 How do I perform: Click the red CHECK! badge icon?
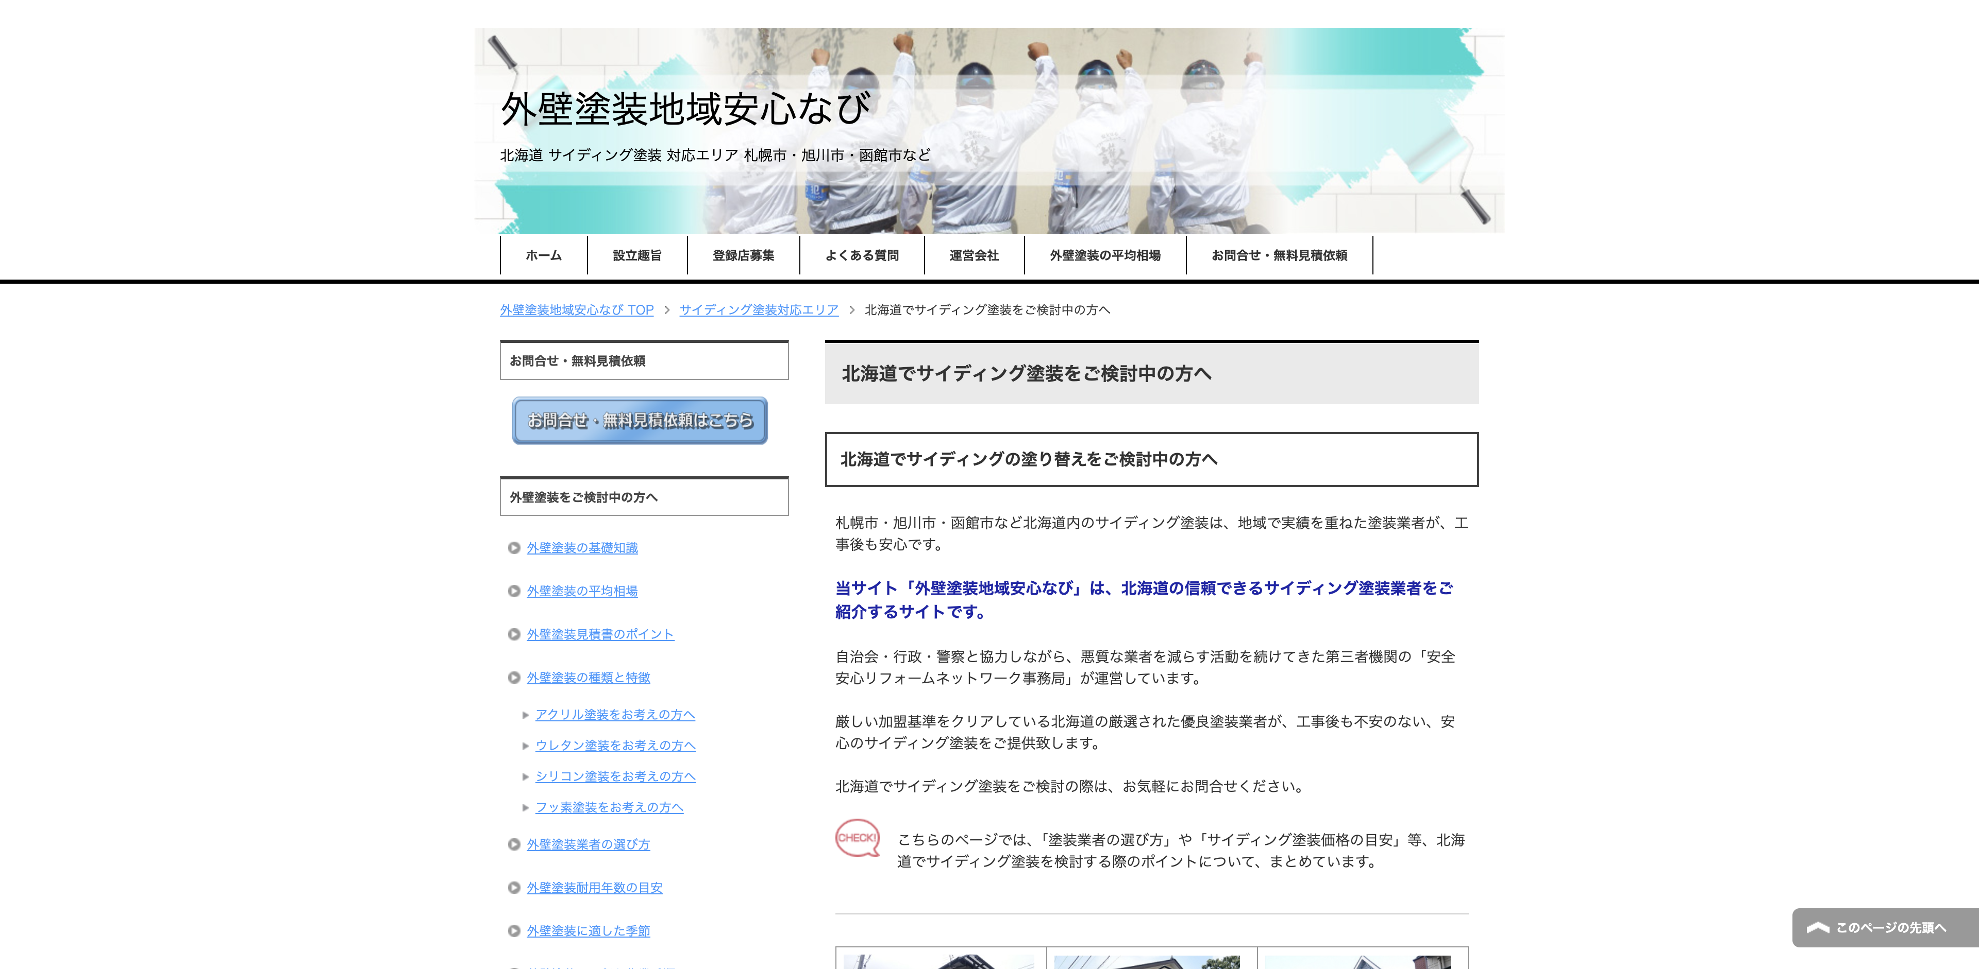click(x=858, y=838)
